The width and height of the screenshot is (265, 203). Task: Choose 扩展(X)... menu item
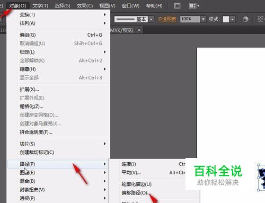58,90
